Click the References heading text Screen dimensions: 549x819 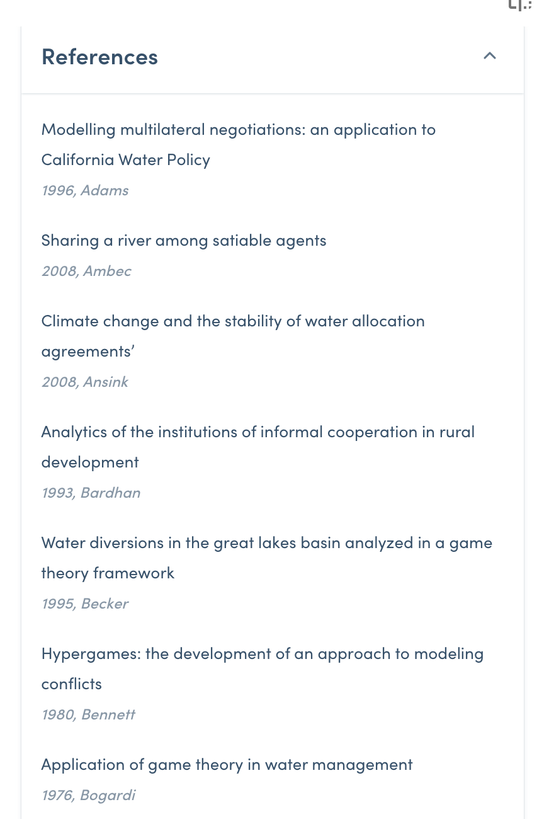point(99,57)
